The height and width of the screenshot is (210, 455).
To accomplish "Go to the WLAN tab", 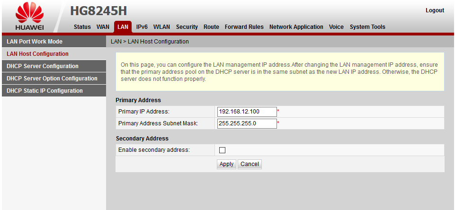I will pos(162,27).
